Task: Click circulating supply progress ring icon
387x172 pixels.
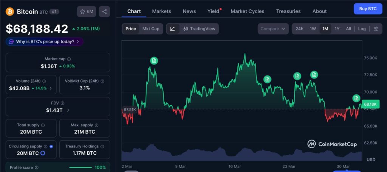Action: point(42,153)
